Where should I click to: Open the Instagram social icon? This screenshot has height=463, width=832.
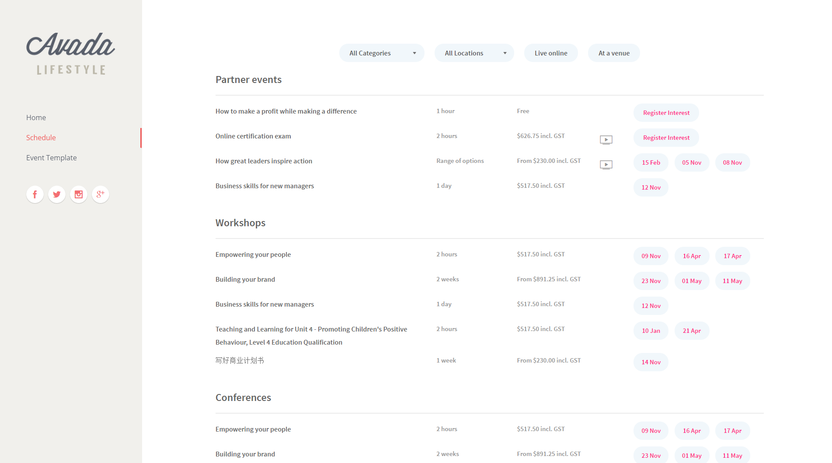[x=79, y=194]
